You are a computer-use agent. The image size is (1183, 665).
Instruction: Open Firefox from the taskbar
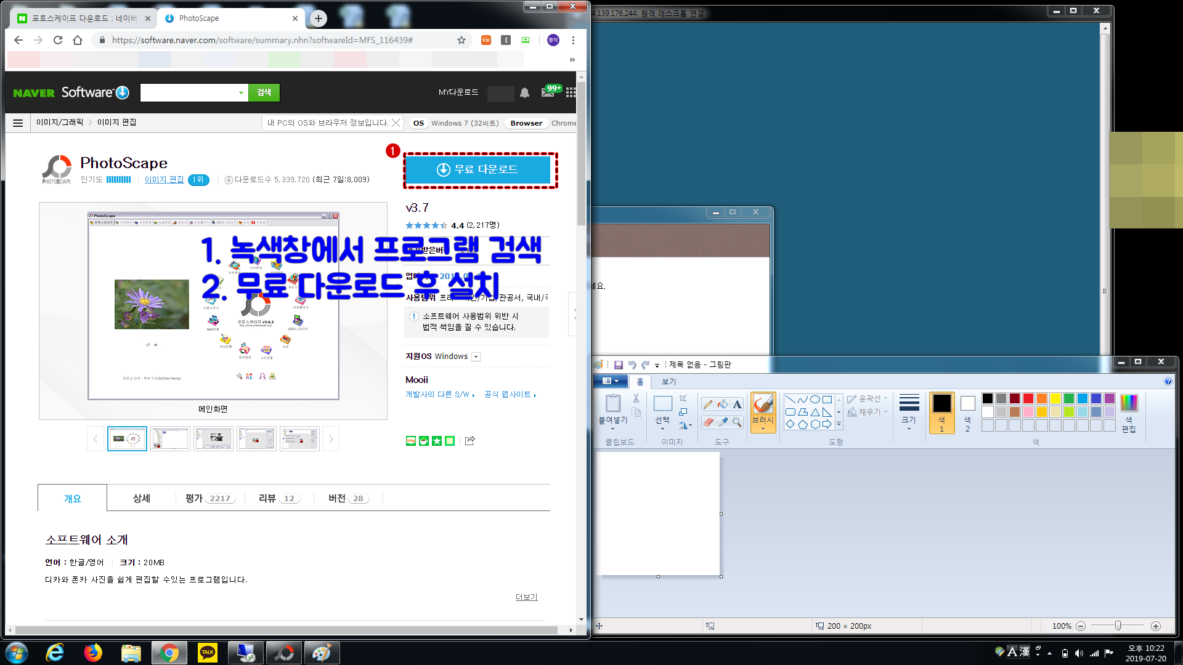point(93,652)
